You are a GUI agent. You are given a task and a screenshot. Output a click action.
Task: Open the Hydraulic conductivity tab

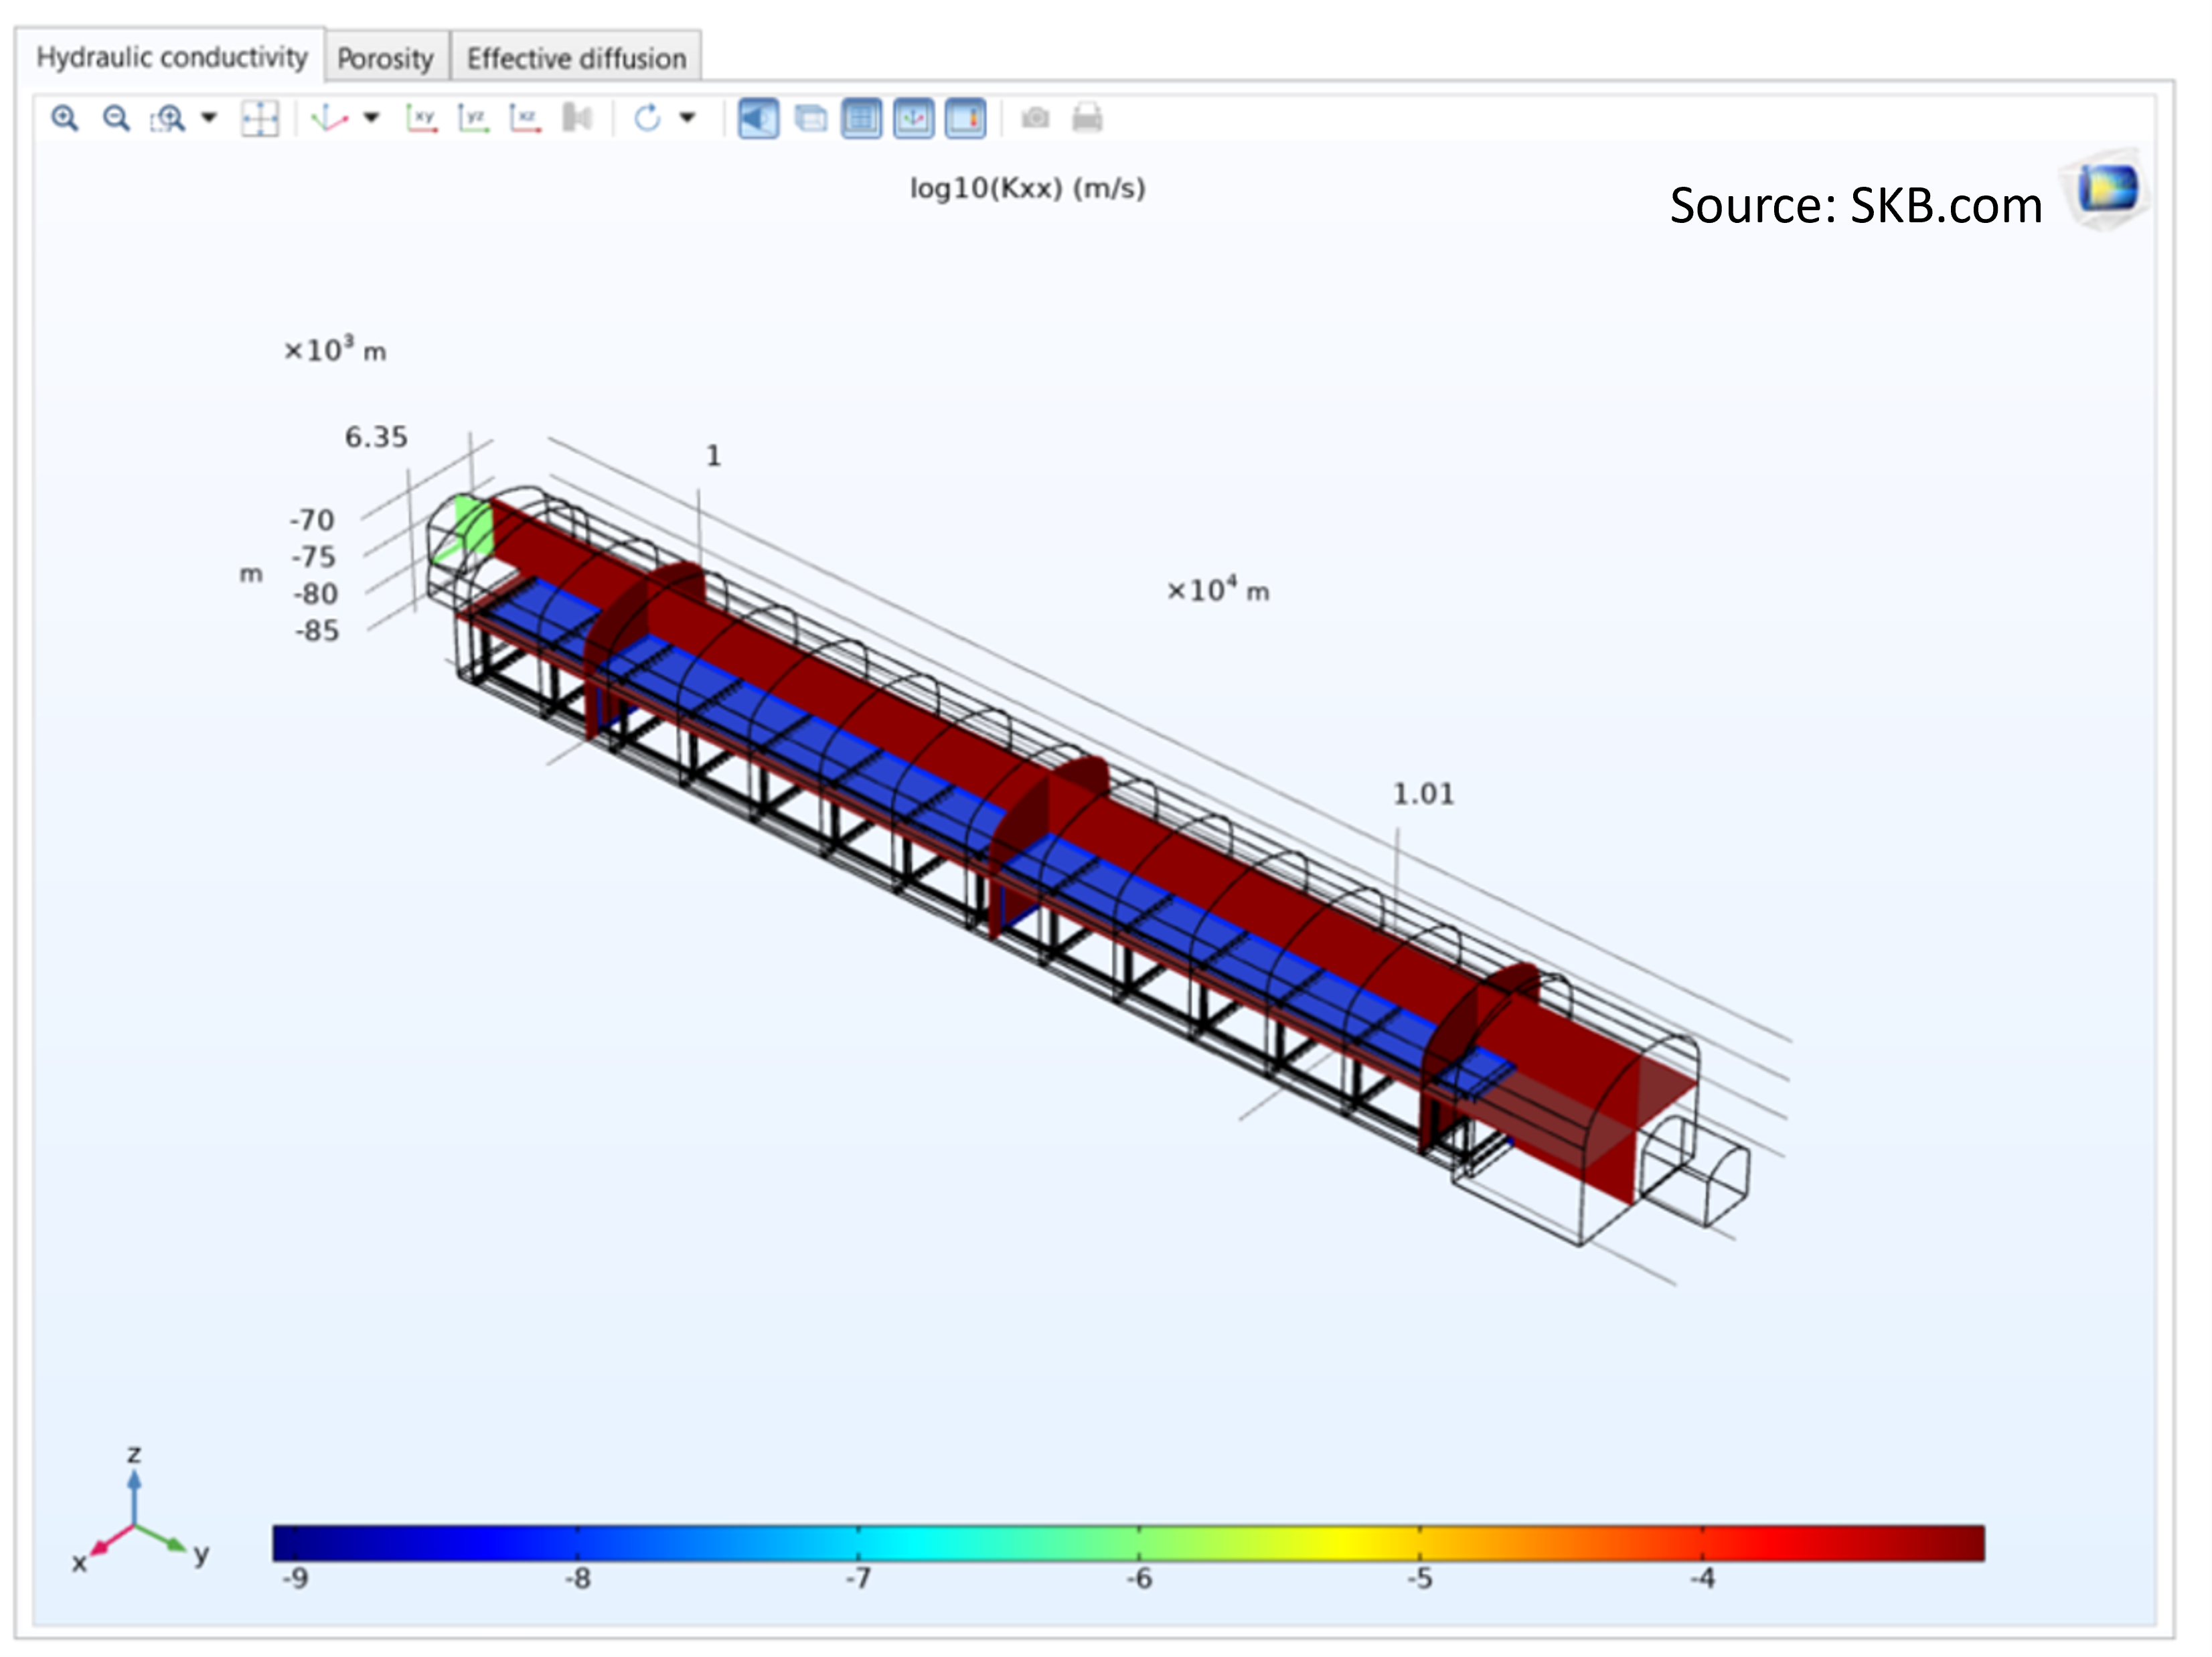(171, 57)
